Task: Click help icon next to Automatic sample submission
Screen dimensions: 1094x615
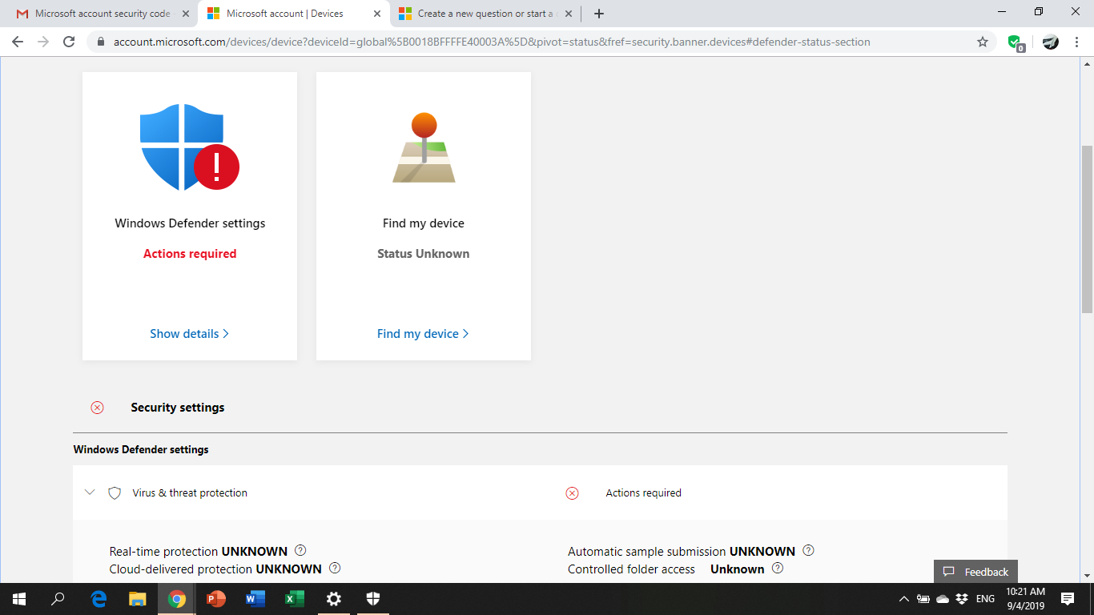Action: 808,550
